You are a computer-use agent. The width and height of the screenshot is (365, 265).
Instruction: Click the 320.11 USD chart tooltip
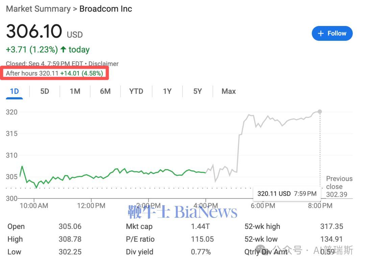tap(287, 194)
